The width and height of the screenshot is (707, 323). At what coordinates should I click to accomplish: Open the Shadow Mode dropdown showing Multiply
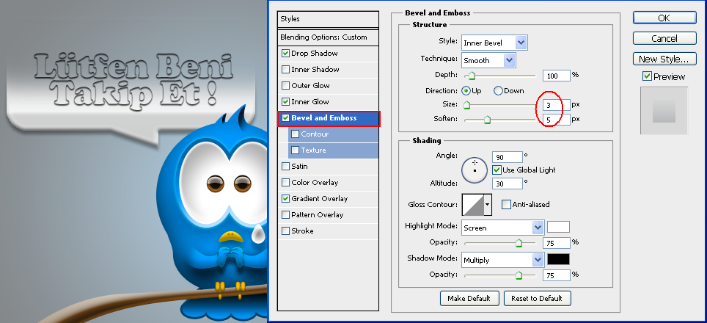click(x=502, y=260)
